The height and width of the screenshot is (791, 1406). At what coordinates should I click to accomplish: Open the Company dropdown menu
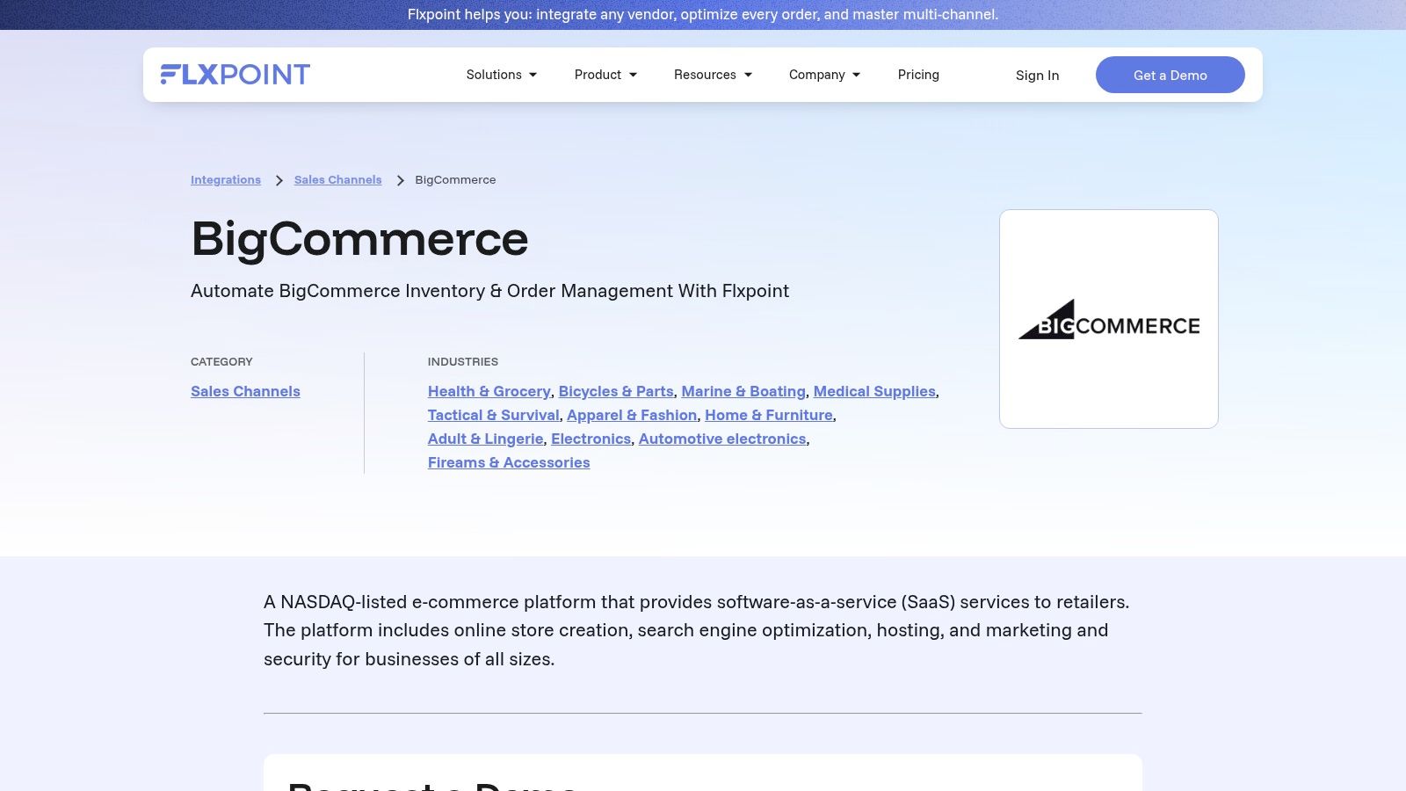[x=824, y=75]
